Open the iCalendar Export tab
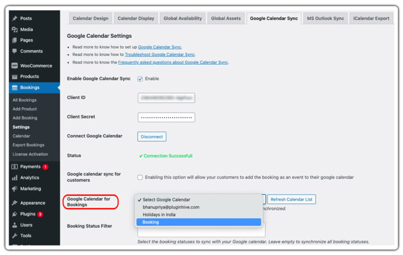The height and width of the screenshot is (255, 403). (x=371, y=18)
